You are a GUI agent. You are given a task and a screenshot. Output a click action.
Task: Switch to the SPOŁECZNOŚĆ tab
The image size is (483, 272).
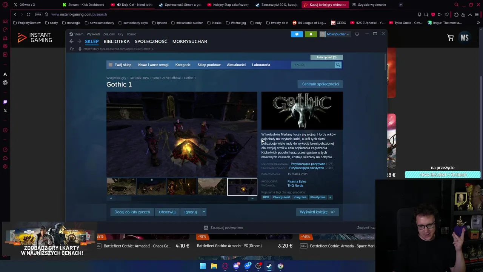pyautogui.click(x=151, y=42)
